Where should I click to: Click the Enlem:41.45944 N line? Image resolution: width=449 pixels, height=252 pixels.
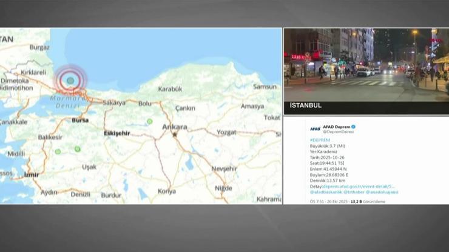click(x=328, y=169)
